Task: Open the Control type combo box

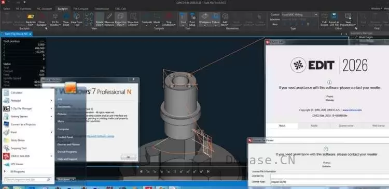Action: tap(299, 14)
